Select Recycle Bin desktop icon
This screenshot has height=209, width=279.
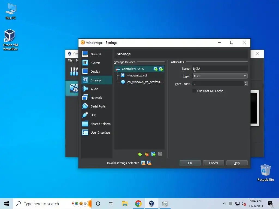[265, 173]
